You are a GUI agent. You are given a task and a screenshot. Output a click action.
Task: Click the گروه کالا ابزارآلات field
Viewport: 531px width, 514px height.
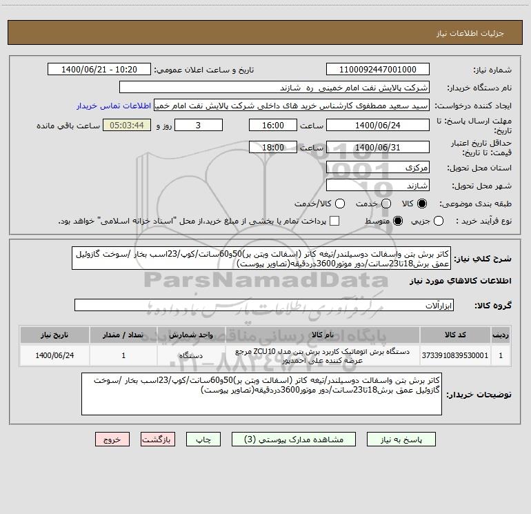[264, 305]
